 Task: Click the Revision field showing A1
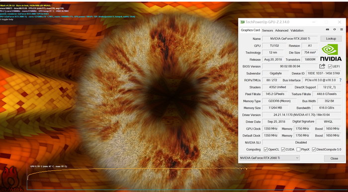[310, 46]
